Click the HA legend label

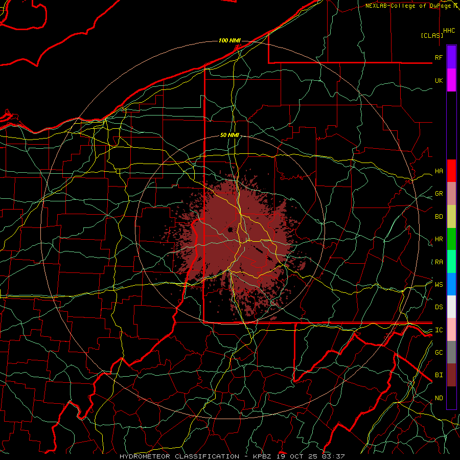click(x=439, y=171)
